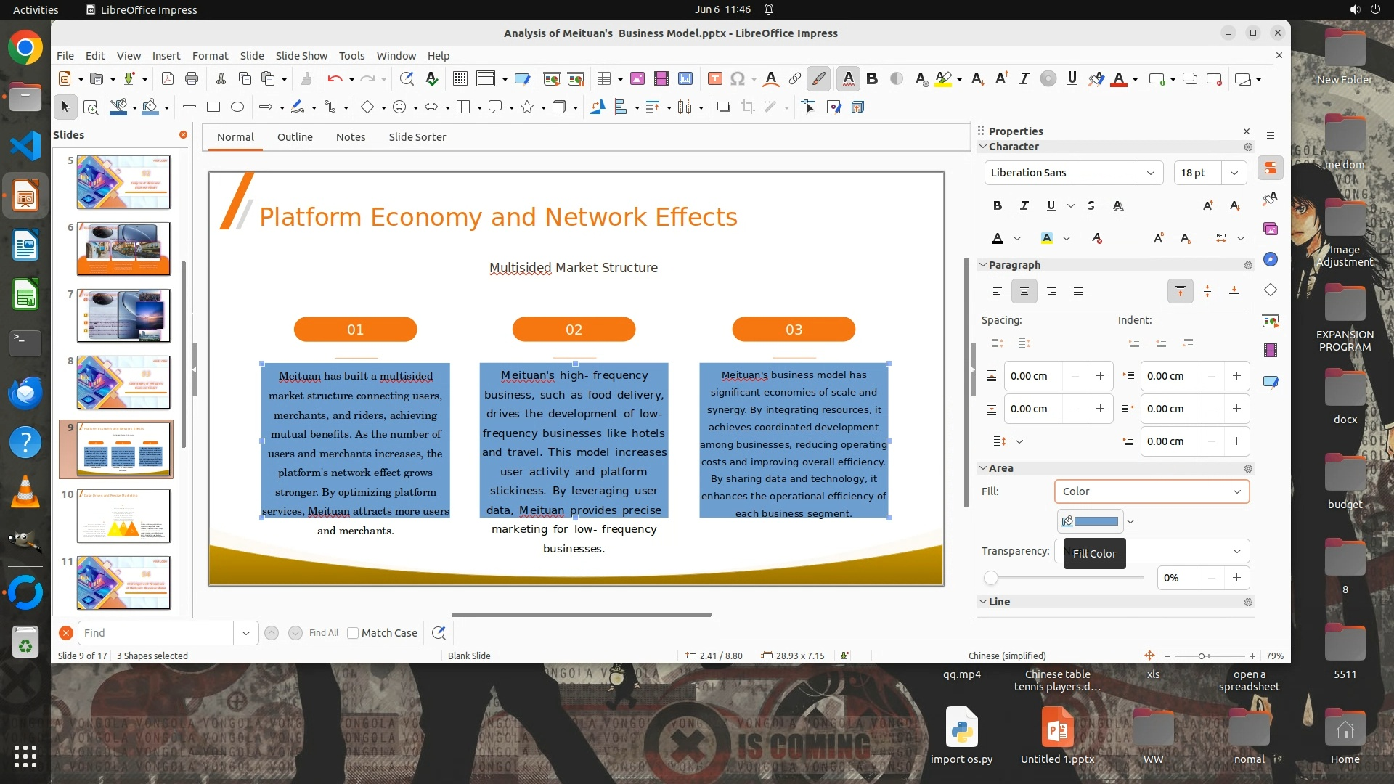Open the Slide Show menu
The image size is (1394, 784).
tap(301, 56)
